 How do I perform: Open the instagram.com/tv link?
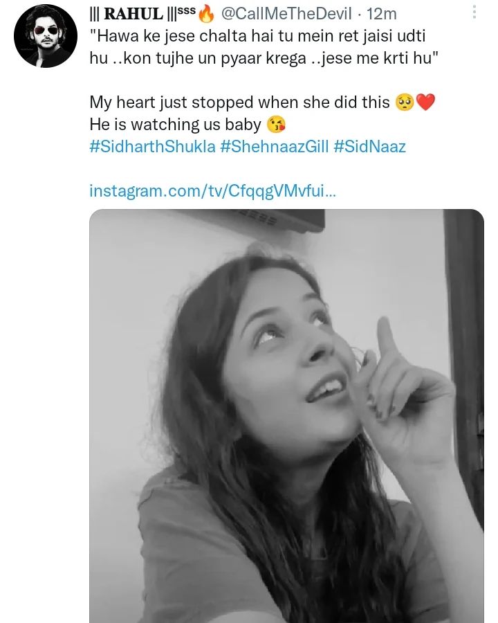click(x=213, y=191)
